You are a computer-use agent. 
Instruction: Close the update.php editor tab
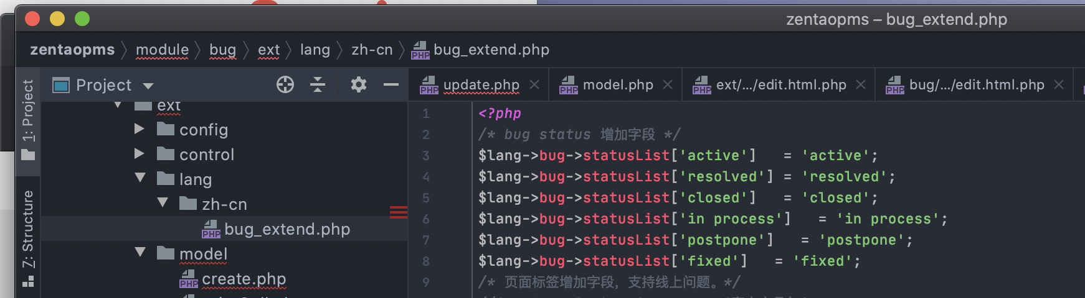tap(534, 84)
